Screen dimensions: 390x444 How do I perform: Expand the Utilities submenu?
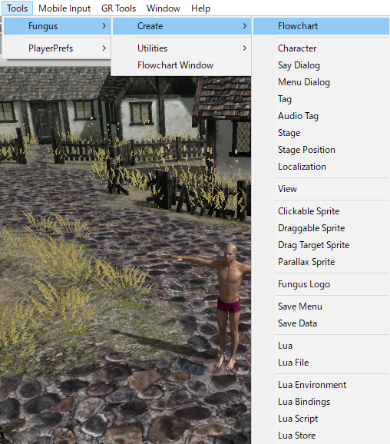(182, 48)
